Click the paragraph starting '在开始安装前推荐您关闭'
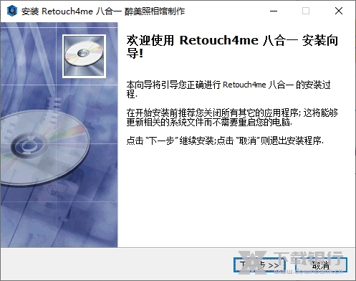The height and width of the screenshot is (281, 356). coord(232,118)
